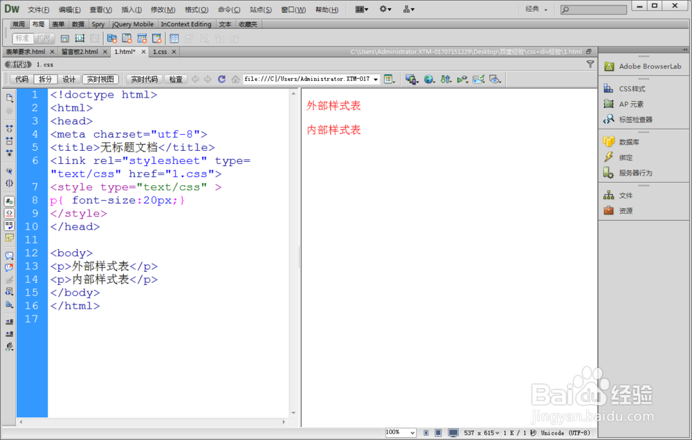The width and height of the screenshot is (692, 440).
Task: Click the Spry Menu Bar icon
Action: pos(111,38)
